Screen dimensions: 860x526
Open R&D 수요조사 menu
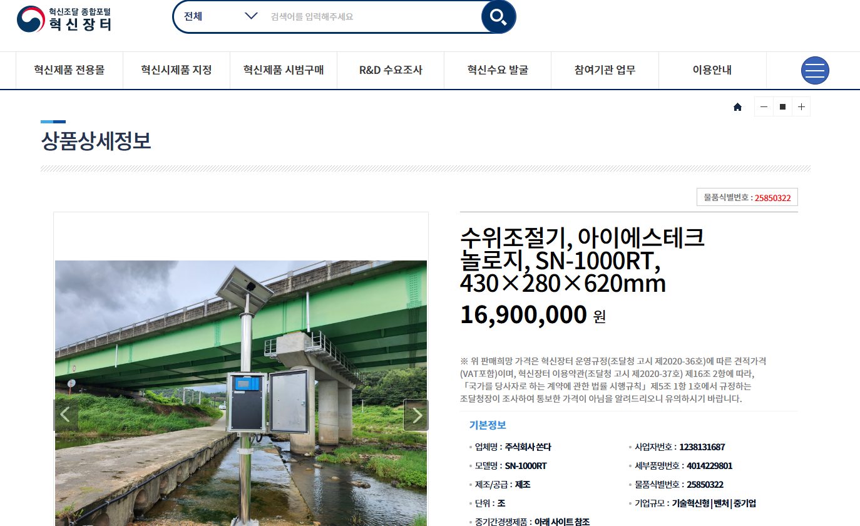391,70
